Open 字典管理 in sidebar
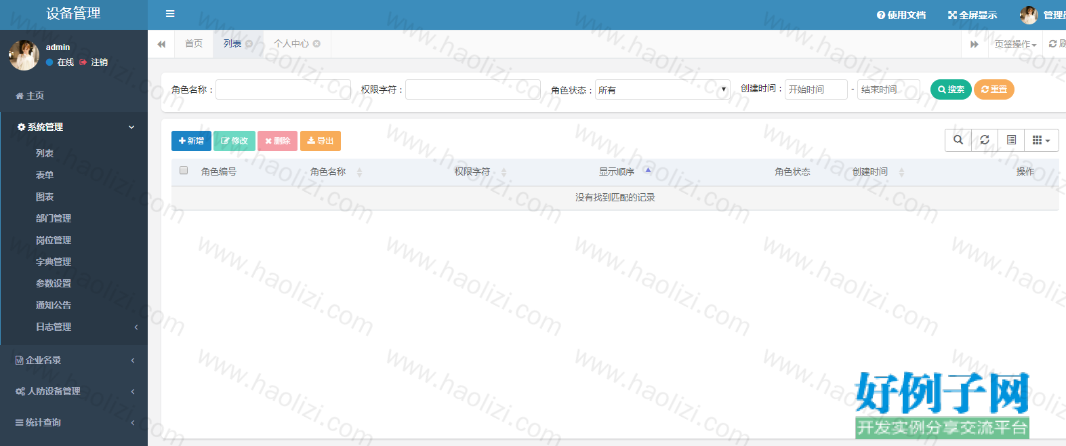The height and width of the screenshot is (446, 1066). click(x=54, y=262)
